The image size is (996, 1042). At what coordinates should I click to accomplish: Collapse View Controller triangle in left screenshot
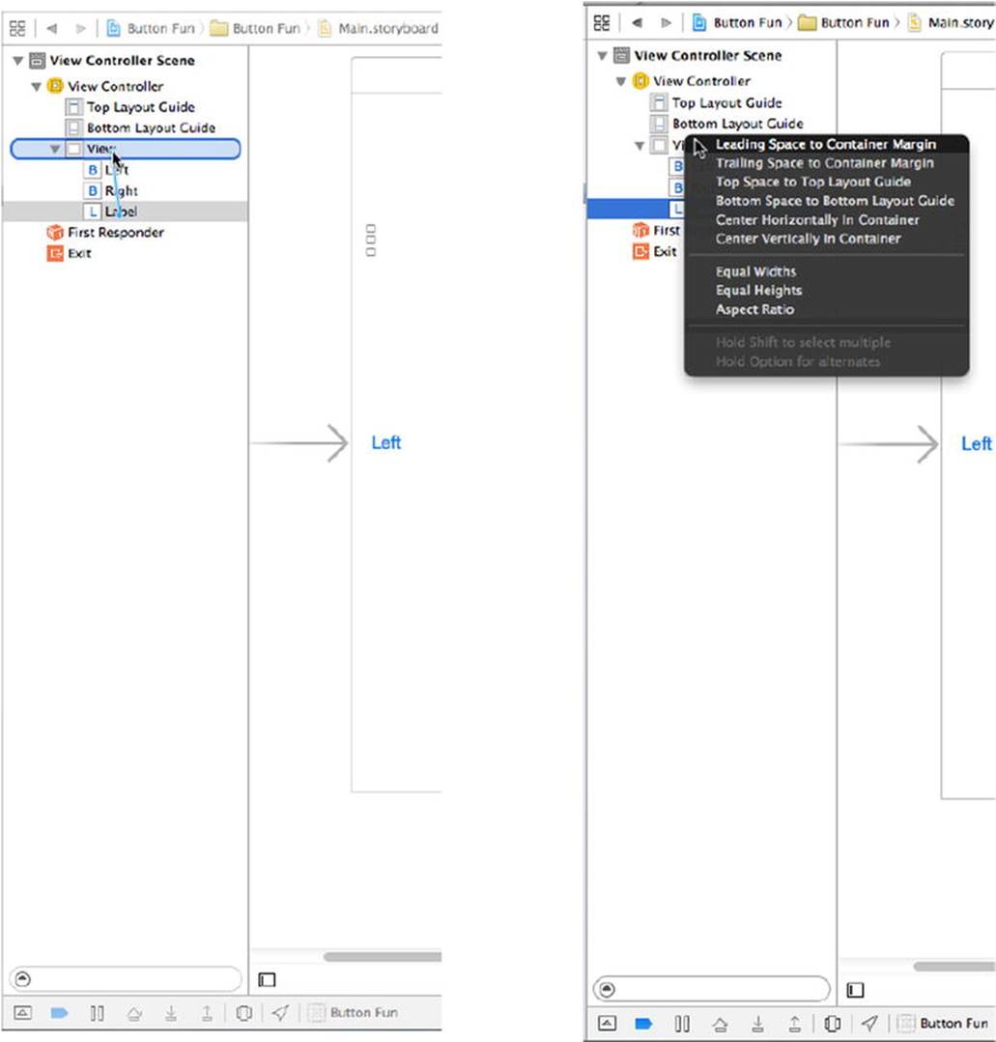[x=37, y=86]
